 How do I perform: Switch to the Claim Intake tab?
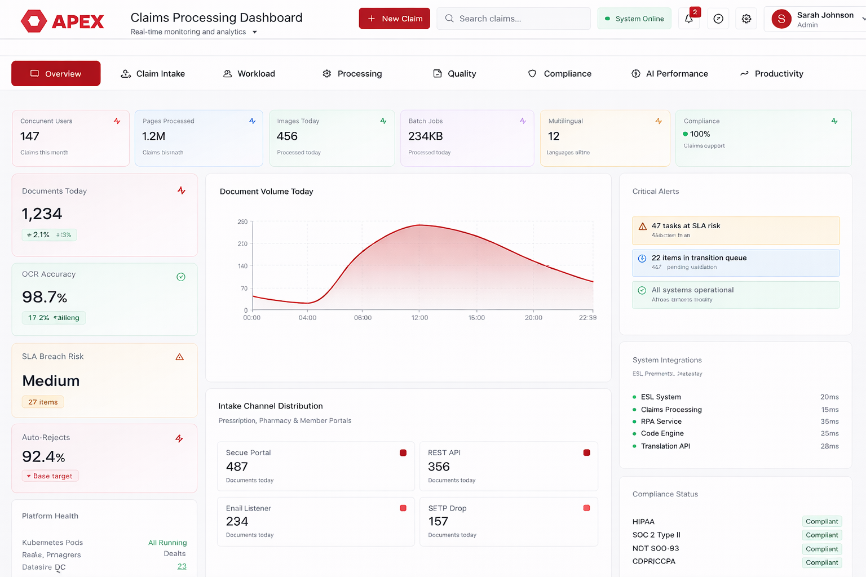(x=153, y=74)
